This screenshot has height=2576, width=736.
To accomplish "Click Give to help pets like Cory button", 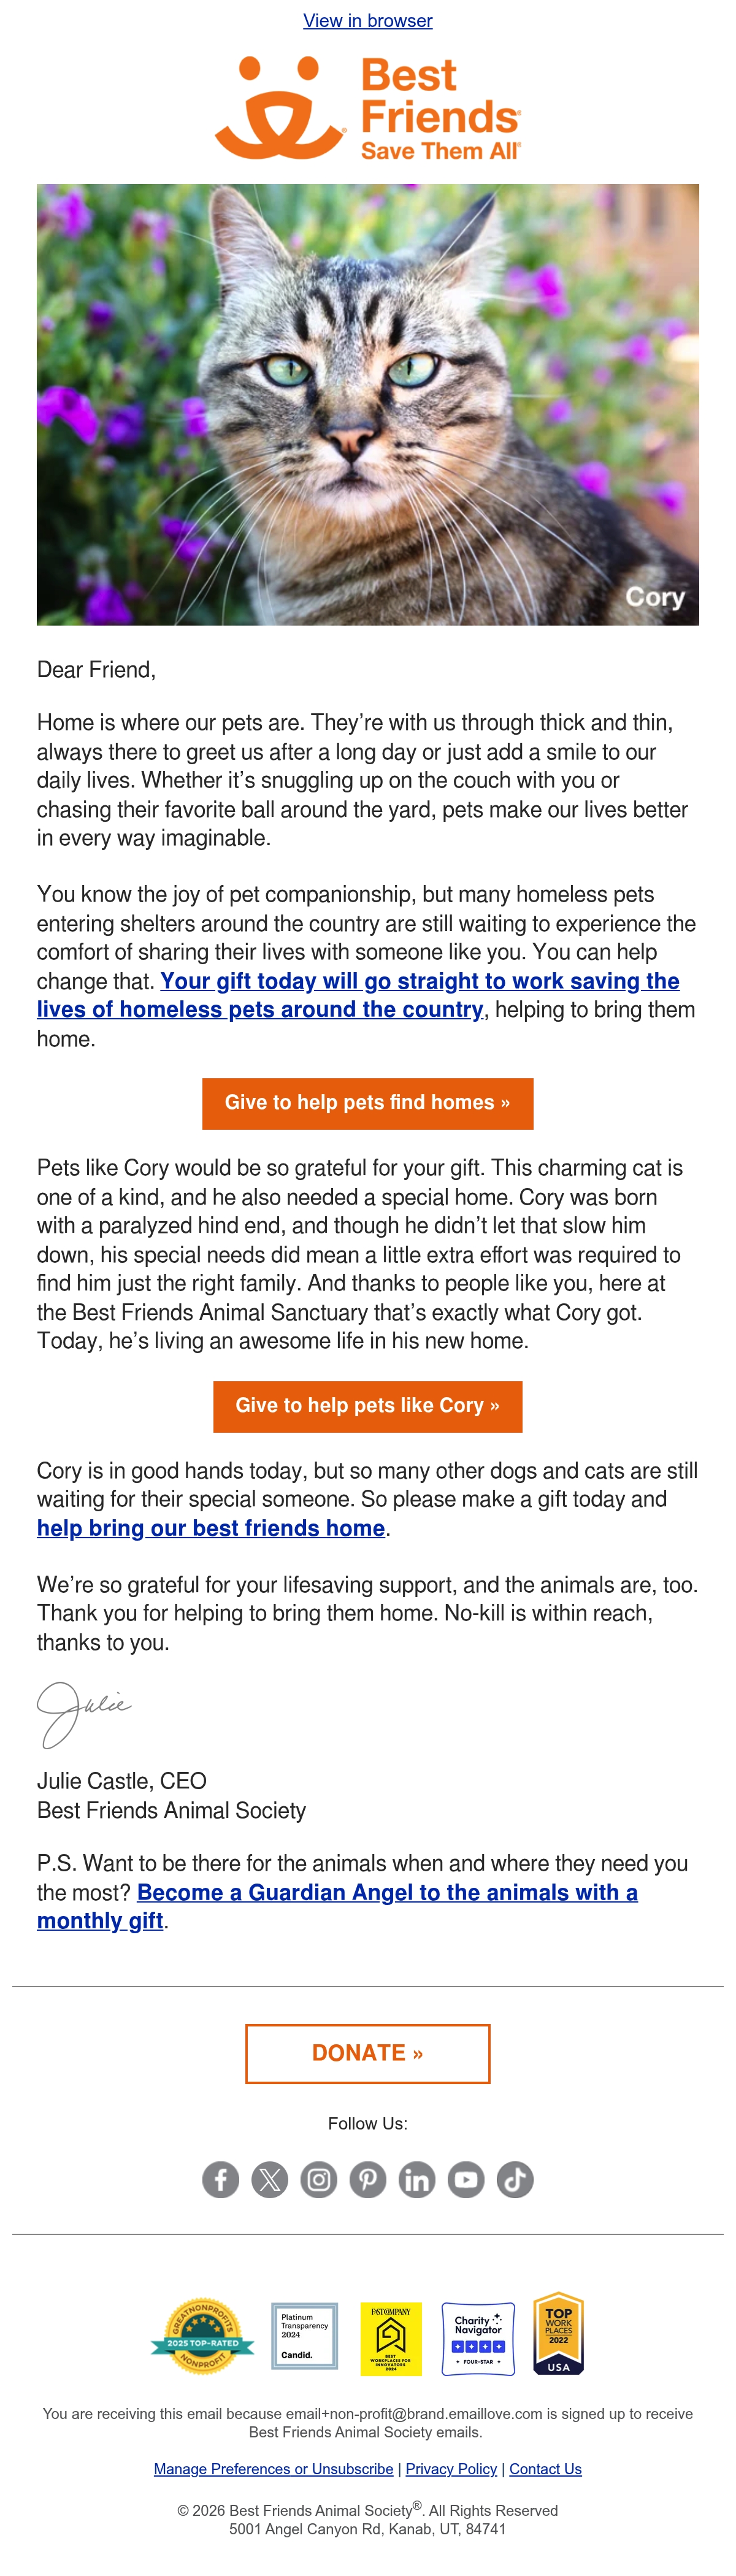I will click(368, 1406).
